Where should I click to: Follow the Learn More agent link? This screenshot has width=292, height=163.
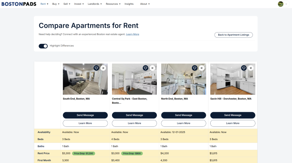(132, 34)
